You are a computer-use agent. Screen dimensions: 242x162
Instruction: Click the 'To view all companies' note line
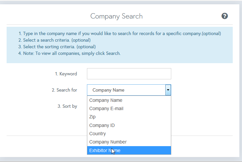[x=69, y=53]
